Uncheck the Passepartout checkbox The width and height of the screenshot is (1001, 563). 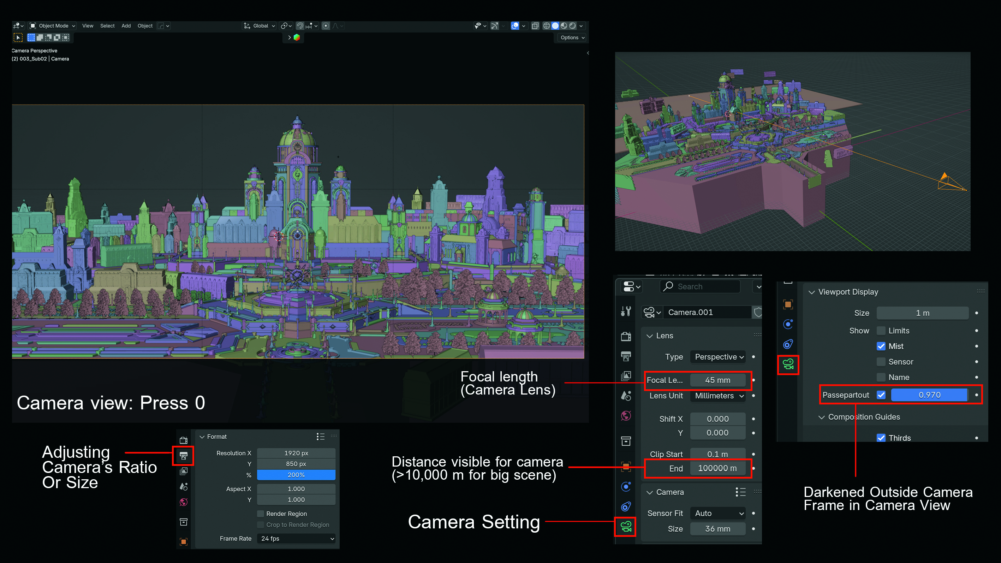click(x=881, y=395)
